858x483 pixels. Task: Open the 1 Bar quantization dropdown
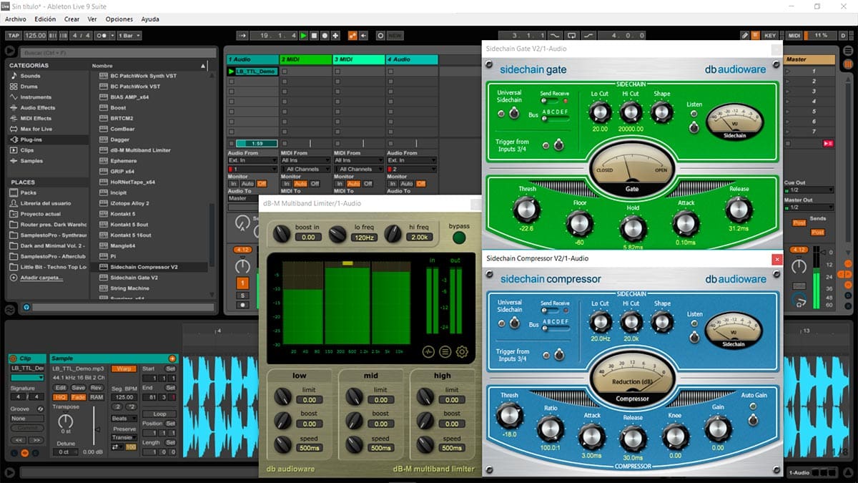[x=129, y=35]
